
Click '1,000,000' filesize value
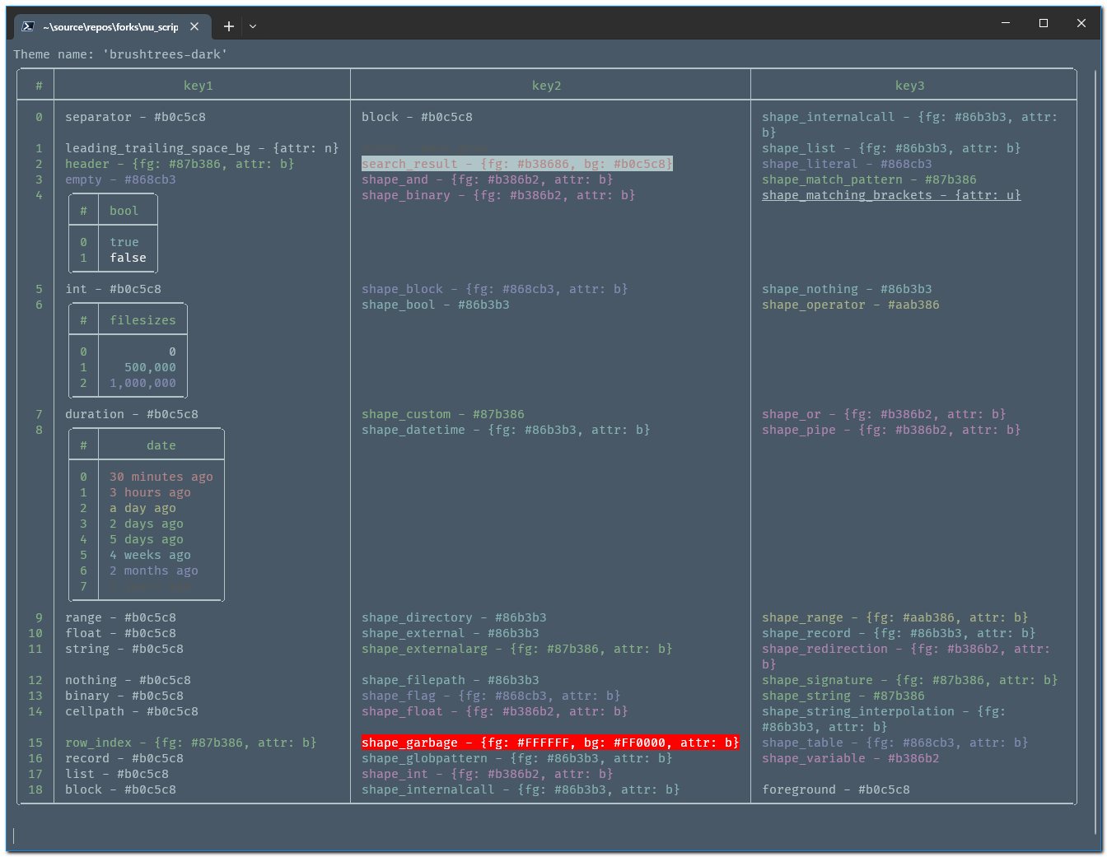(143, 383)
